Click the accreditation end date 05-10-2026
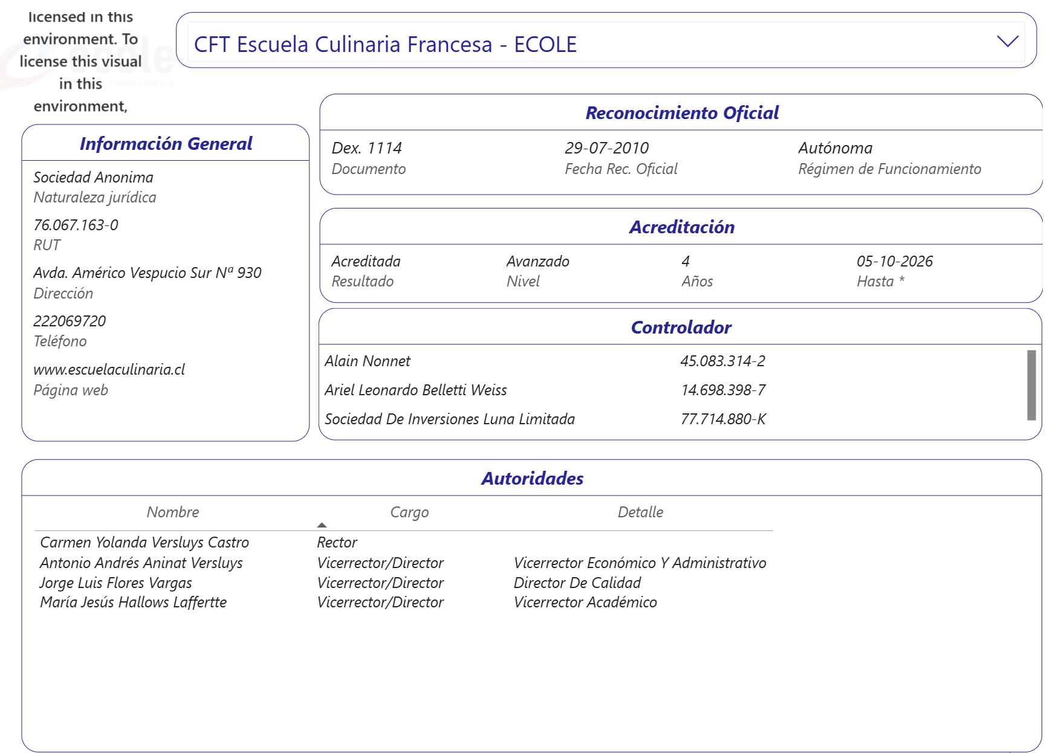 coord(895,261)
